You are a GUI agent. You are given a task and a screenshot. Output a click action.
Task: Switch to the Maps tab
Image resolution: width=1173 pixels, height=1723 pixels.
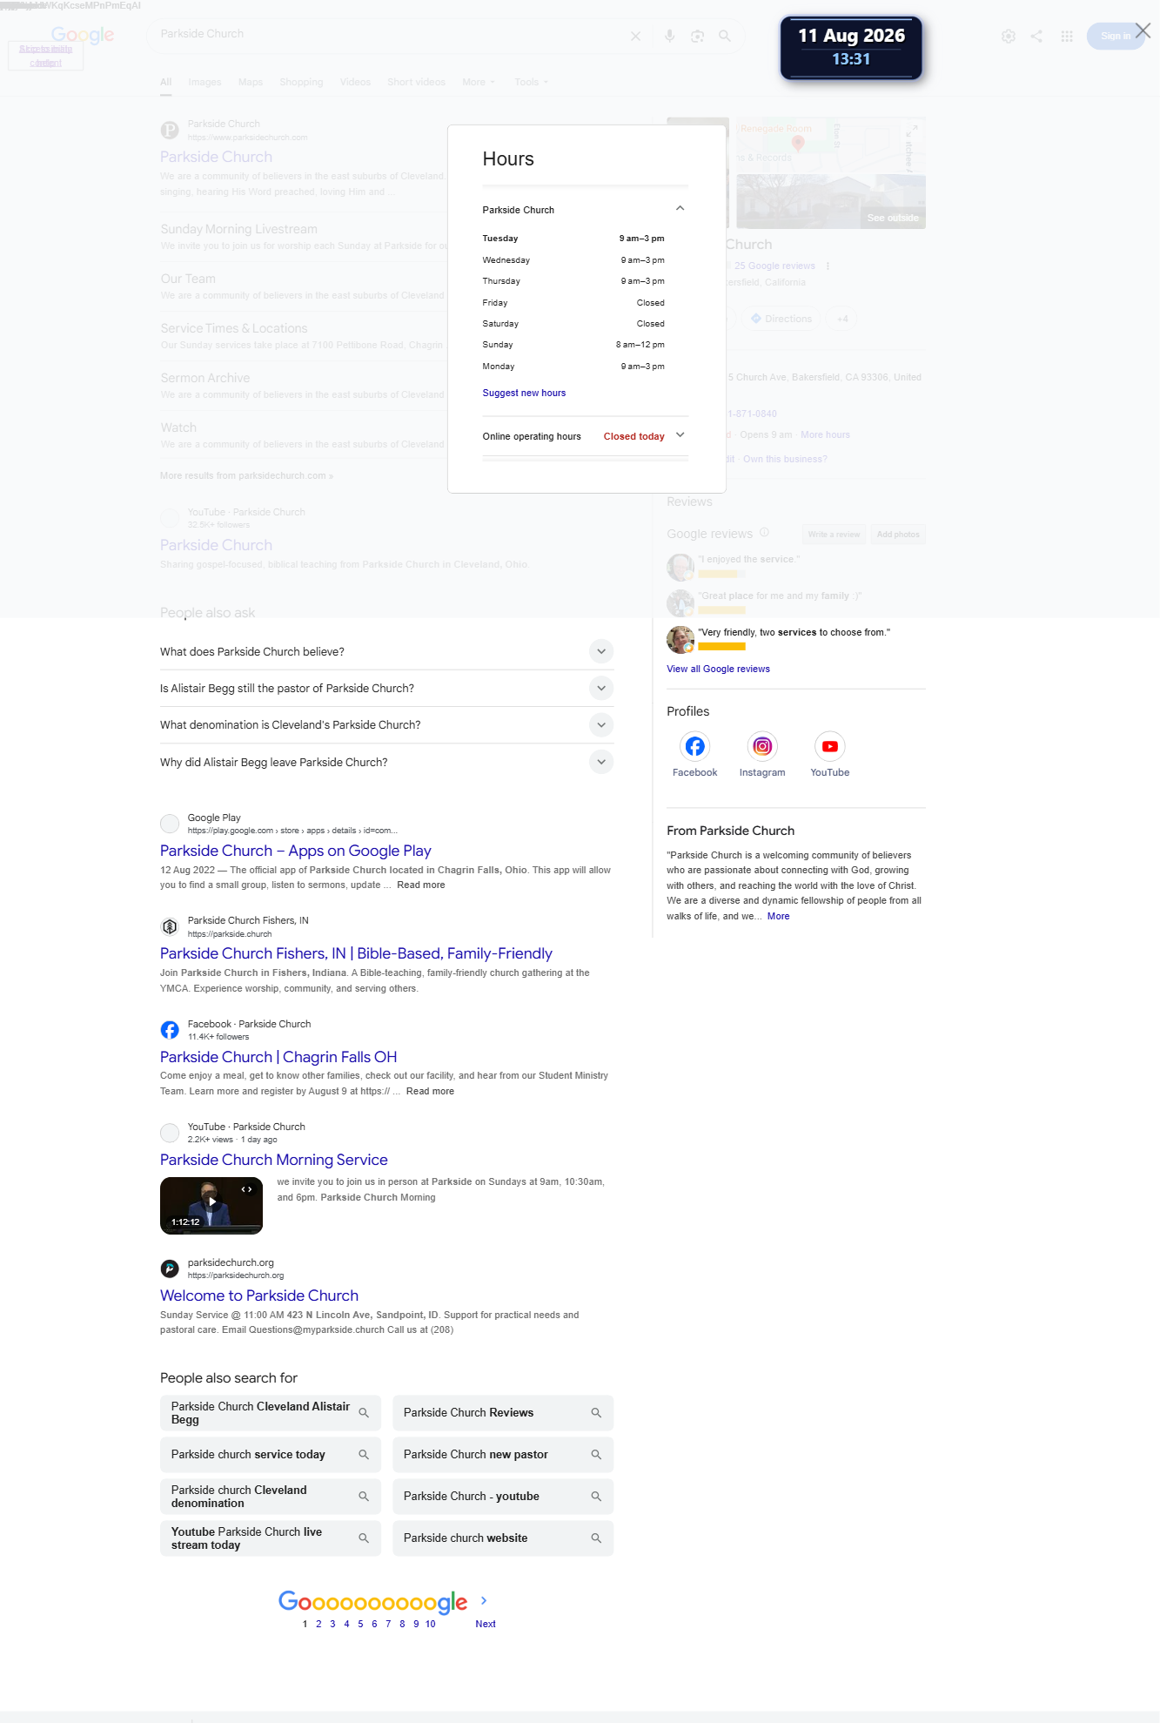pos(251,82)
